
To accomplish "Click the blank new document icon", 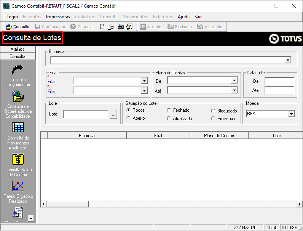I will tap(102, 27).
